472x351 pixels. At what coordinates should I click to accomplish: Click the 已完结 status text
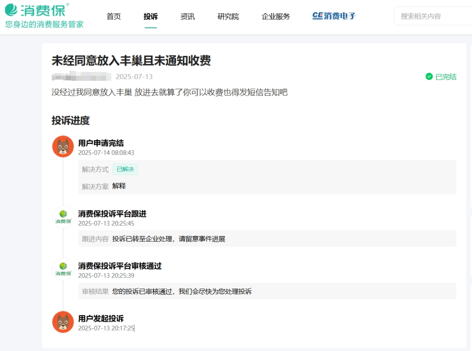pyautogui.click(x=446, y=77)
